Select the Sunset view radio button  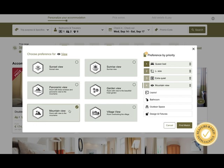click(77, 62)
